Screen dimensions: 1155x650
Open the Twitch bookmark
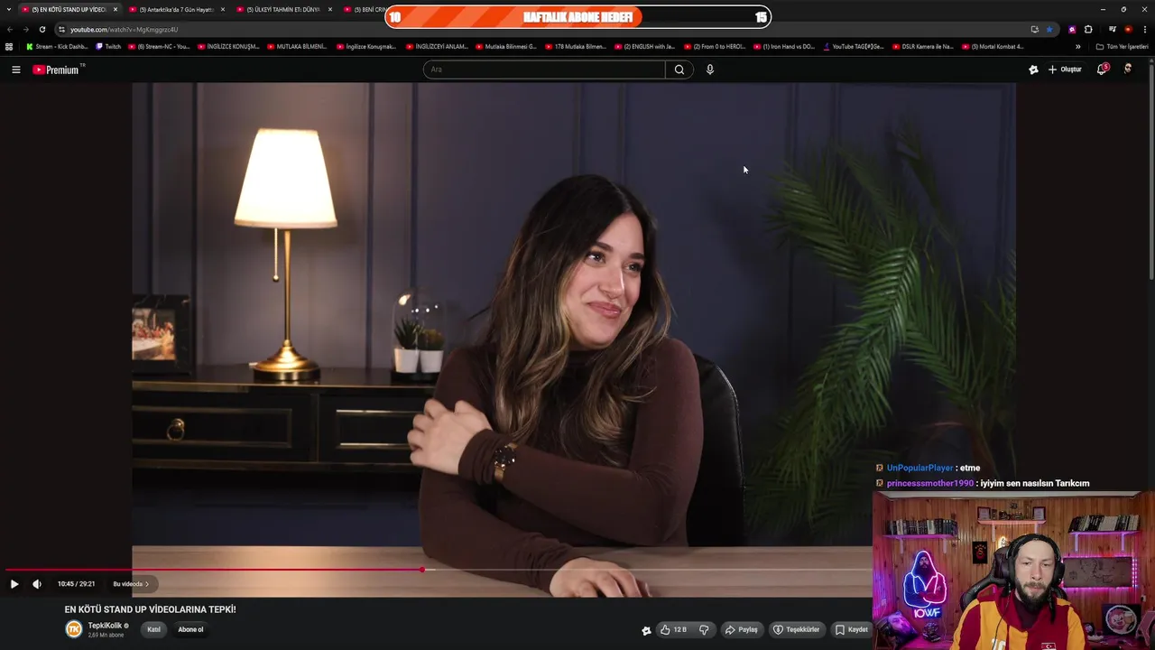click(x=108, y=46)
